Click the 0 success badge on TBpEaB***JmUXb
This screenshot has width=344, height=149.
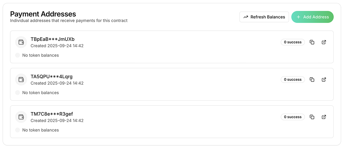pyautogui.click(x=293, y=42)
